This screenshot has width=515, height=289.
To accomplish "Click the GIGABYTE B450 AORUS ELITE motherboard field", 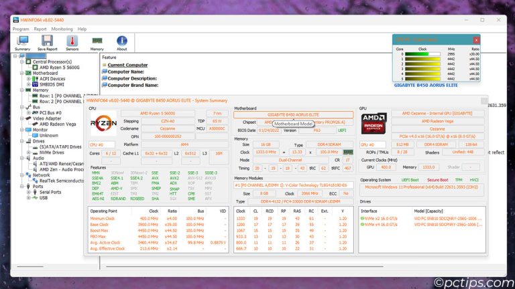I will pos(293,114).
